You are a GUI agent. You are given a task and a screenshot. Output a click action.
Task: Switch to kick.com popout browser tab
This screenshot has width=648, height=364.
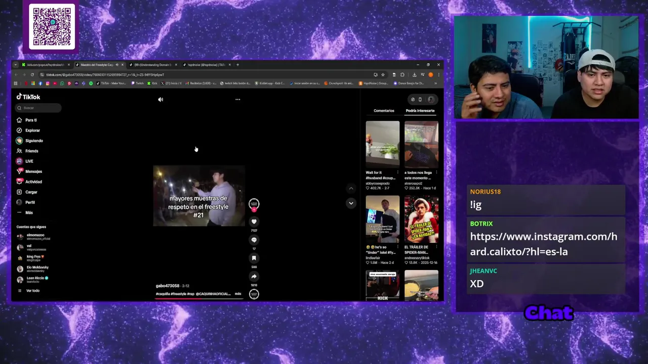pyautogui.click(x=45, y=65)
